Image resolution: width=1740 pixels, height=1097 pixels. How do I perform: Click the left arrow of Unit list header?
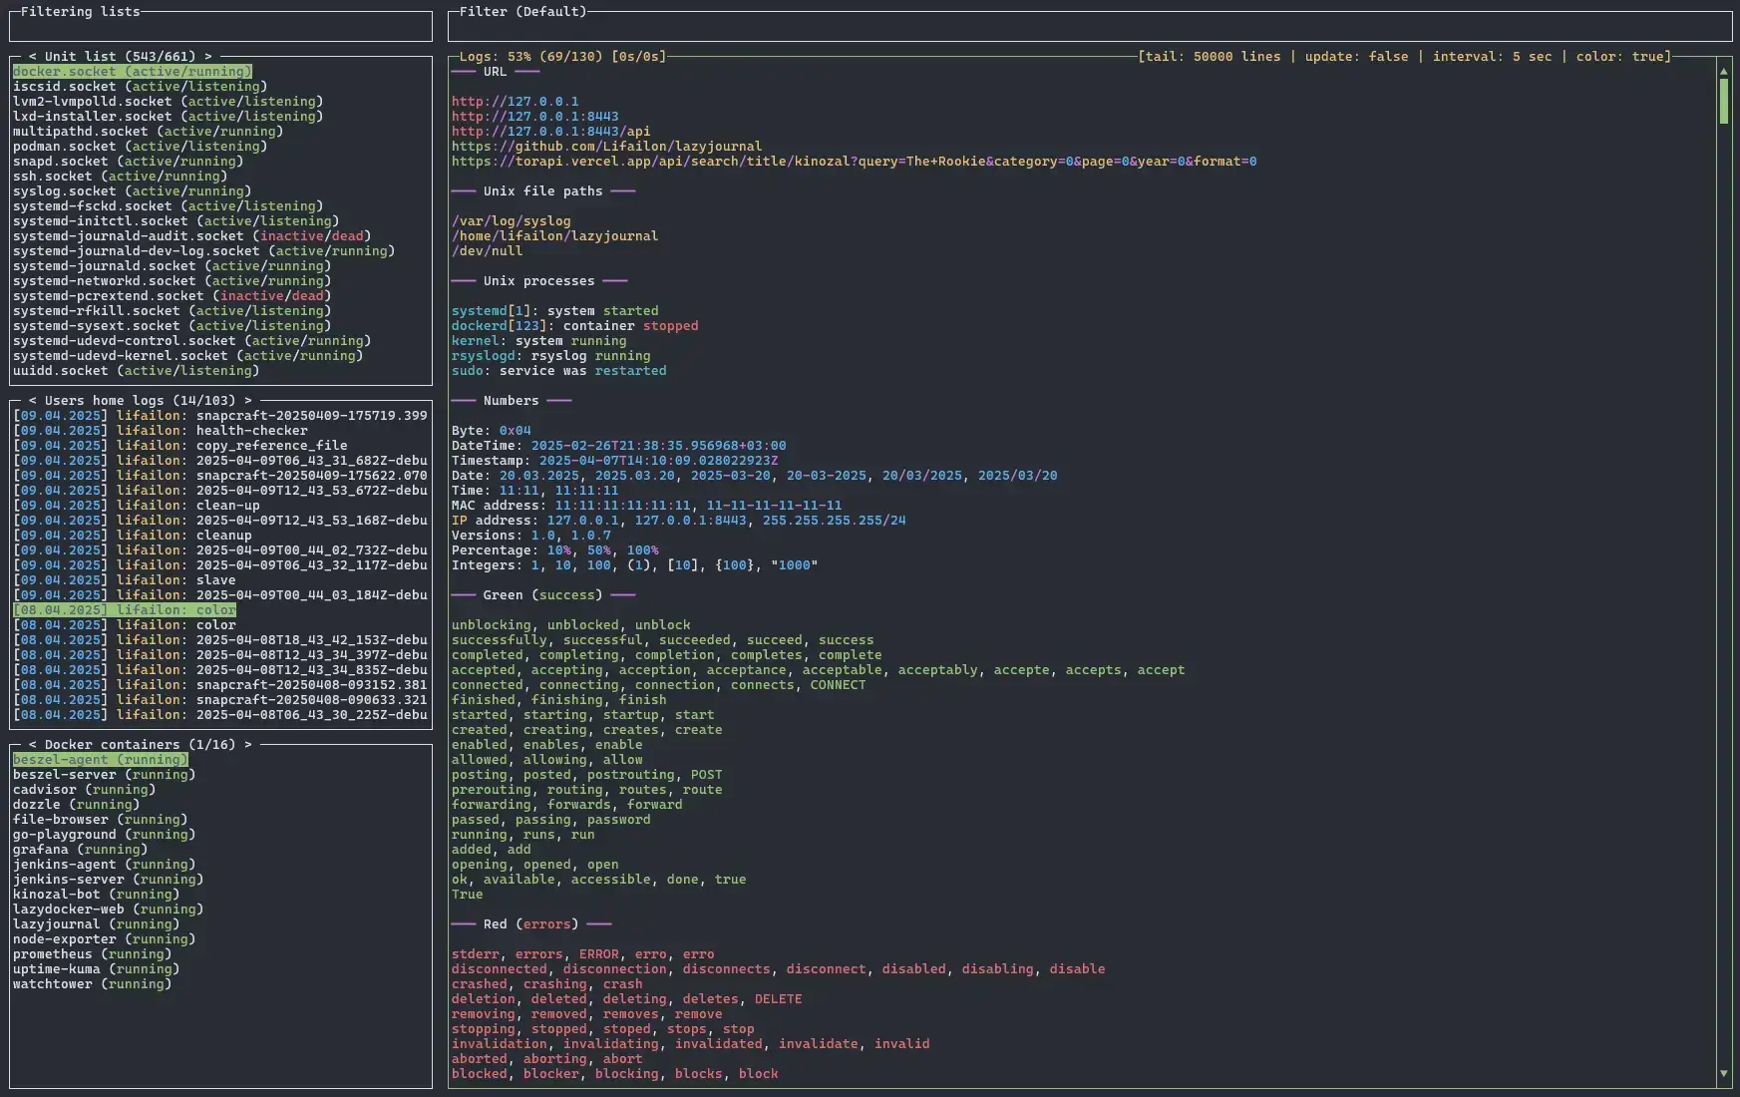tap(33, 57)
